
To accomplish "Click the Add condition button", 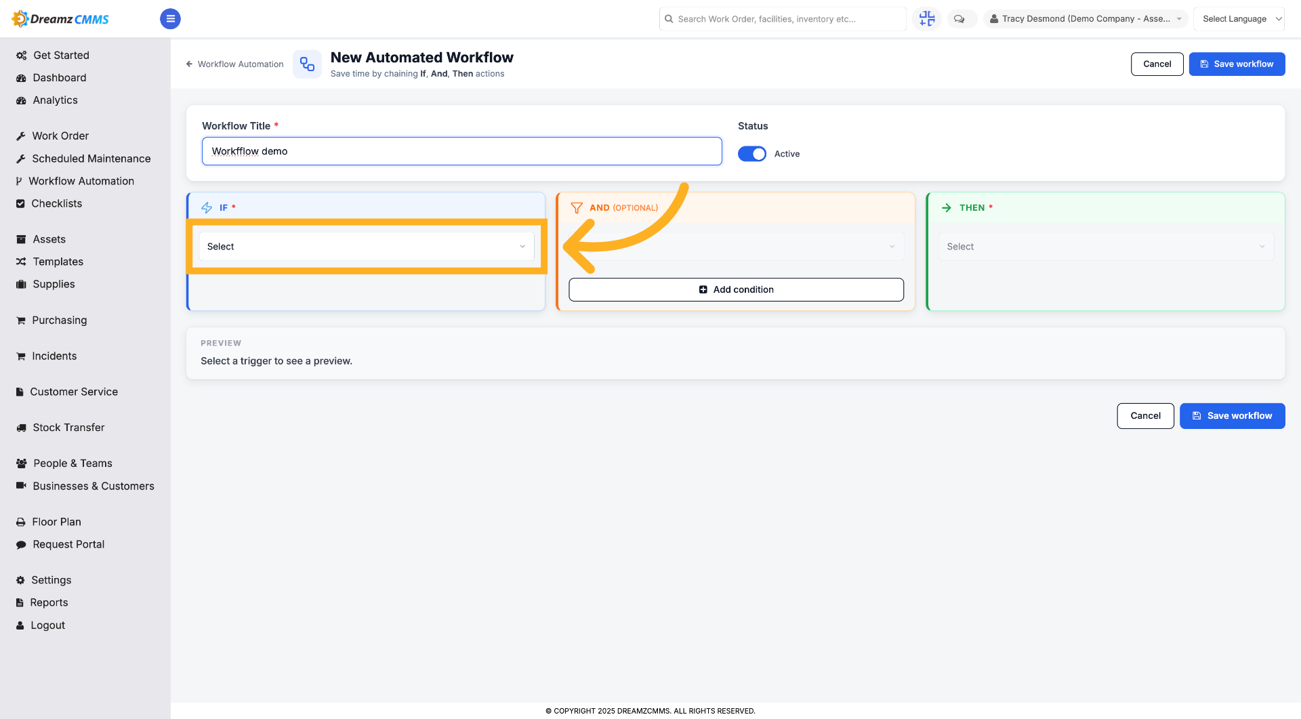I will click(736, 289).
